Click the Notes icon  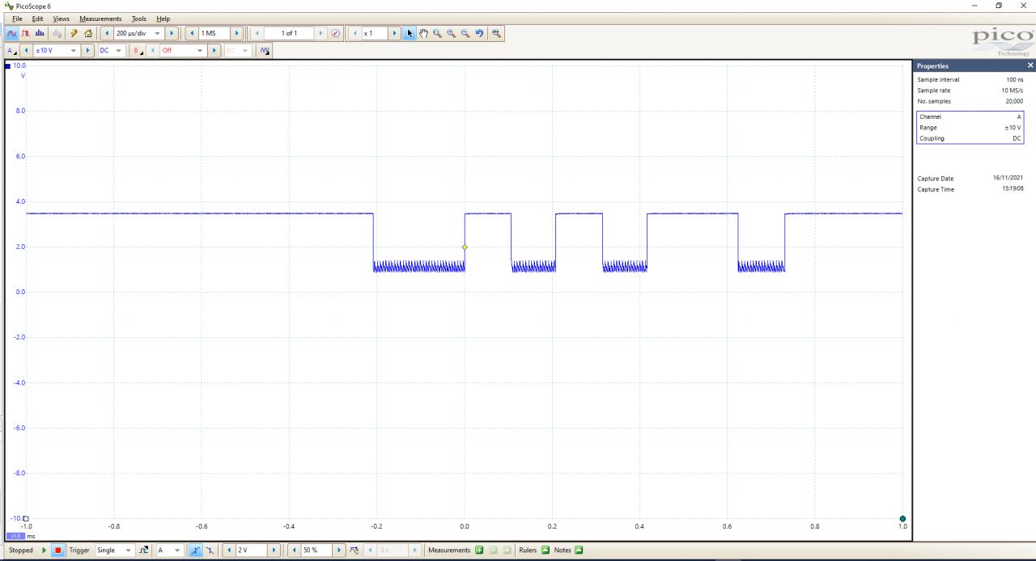[579, 550]
